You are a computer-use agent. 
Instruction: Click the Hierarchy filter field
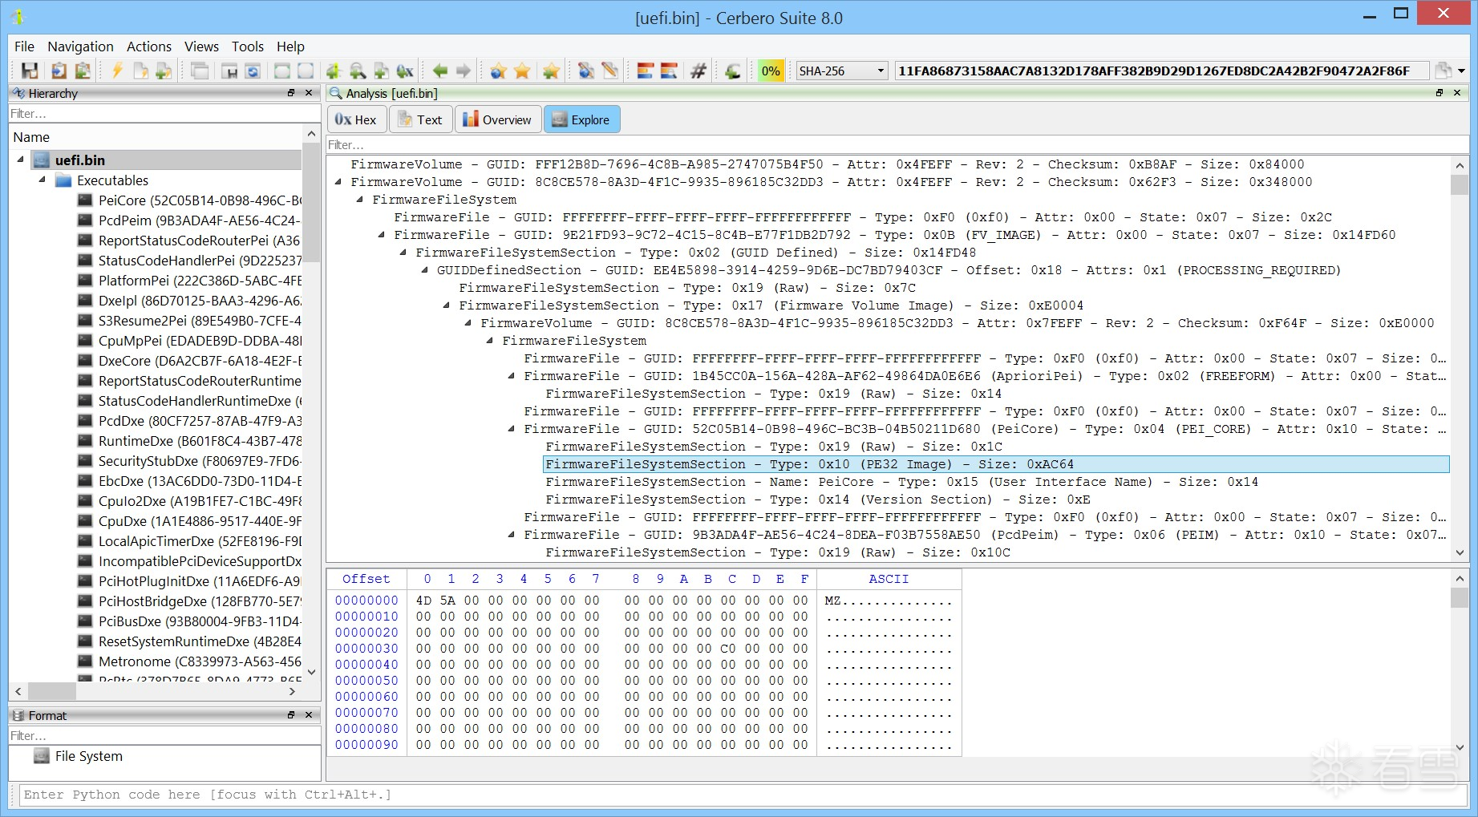click(164, 114)
